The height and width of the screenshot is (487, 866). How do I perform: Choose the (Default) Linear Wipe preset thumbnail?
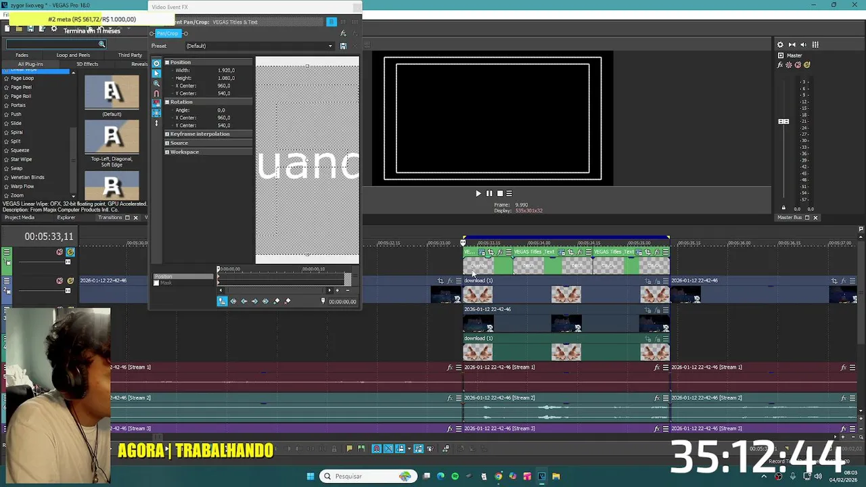(x=112, y=93)
